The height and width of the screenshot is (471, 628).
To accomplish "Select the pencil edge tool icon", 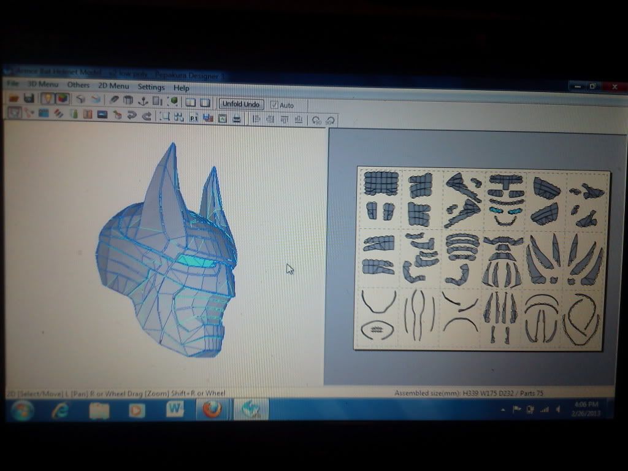I will [114, 100].
